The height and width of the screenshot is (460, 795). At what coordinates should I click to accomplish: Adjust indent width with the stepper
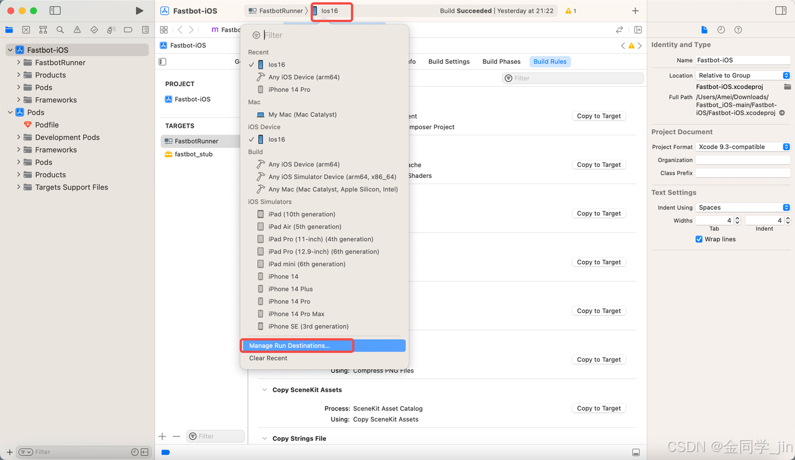[x=788, y=220]
